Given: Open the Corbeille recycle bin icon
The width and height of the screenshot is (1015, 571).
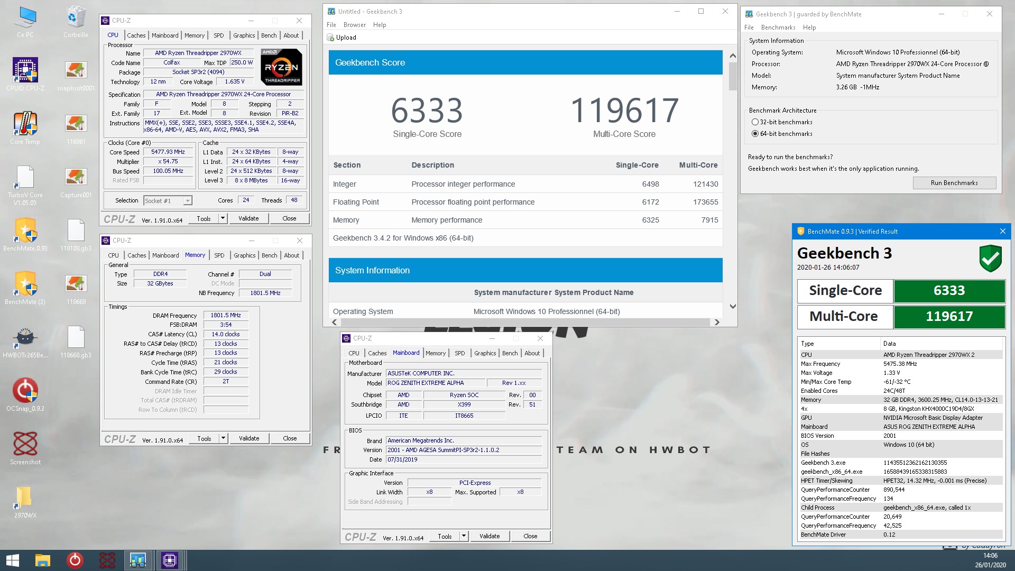Looking at the screenshot, I should [x=76, y=22].
